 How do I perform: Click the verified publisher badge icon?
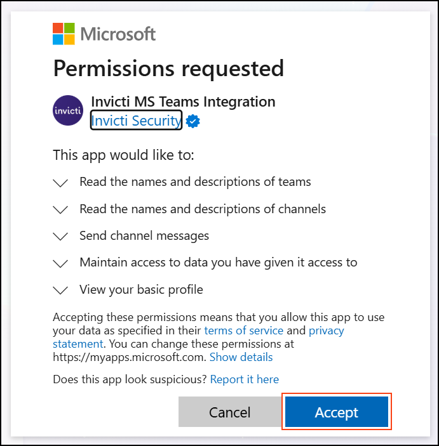coord(193,121)
